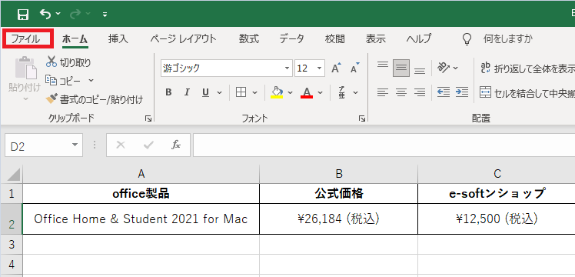Open the クリップボード dialog launcher
The width and height of the screenshot is (575, 277).
148,118
